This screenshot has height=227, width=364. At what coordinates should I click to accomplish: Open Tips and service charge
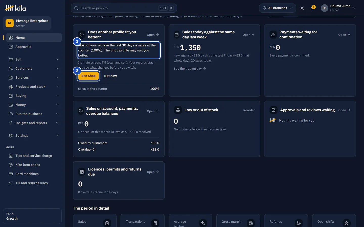tap(34, 156)
